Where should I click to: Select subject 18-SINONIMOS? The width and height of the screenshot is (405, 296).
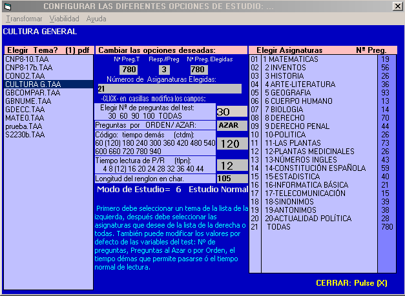(x=319, y=202)
